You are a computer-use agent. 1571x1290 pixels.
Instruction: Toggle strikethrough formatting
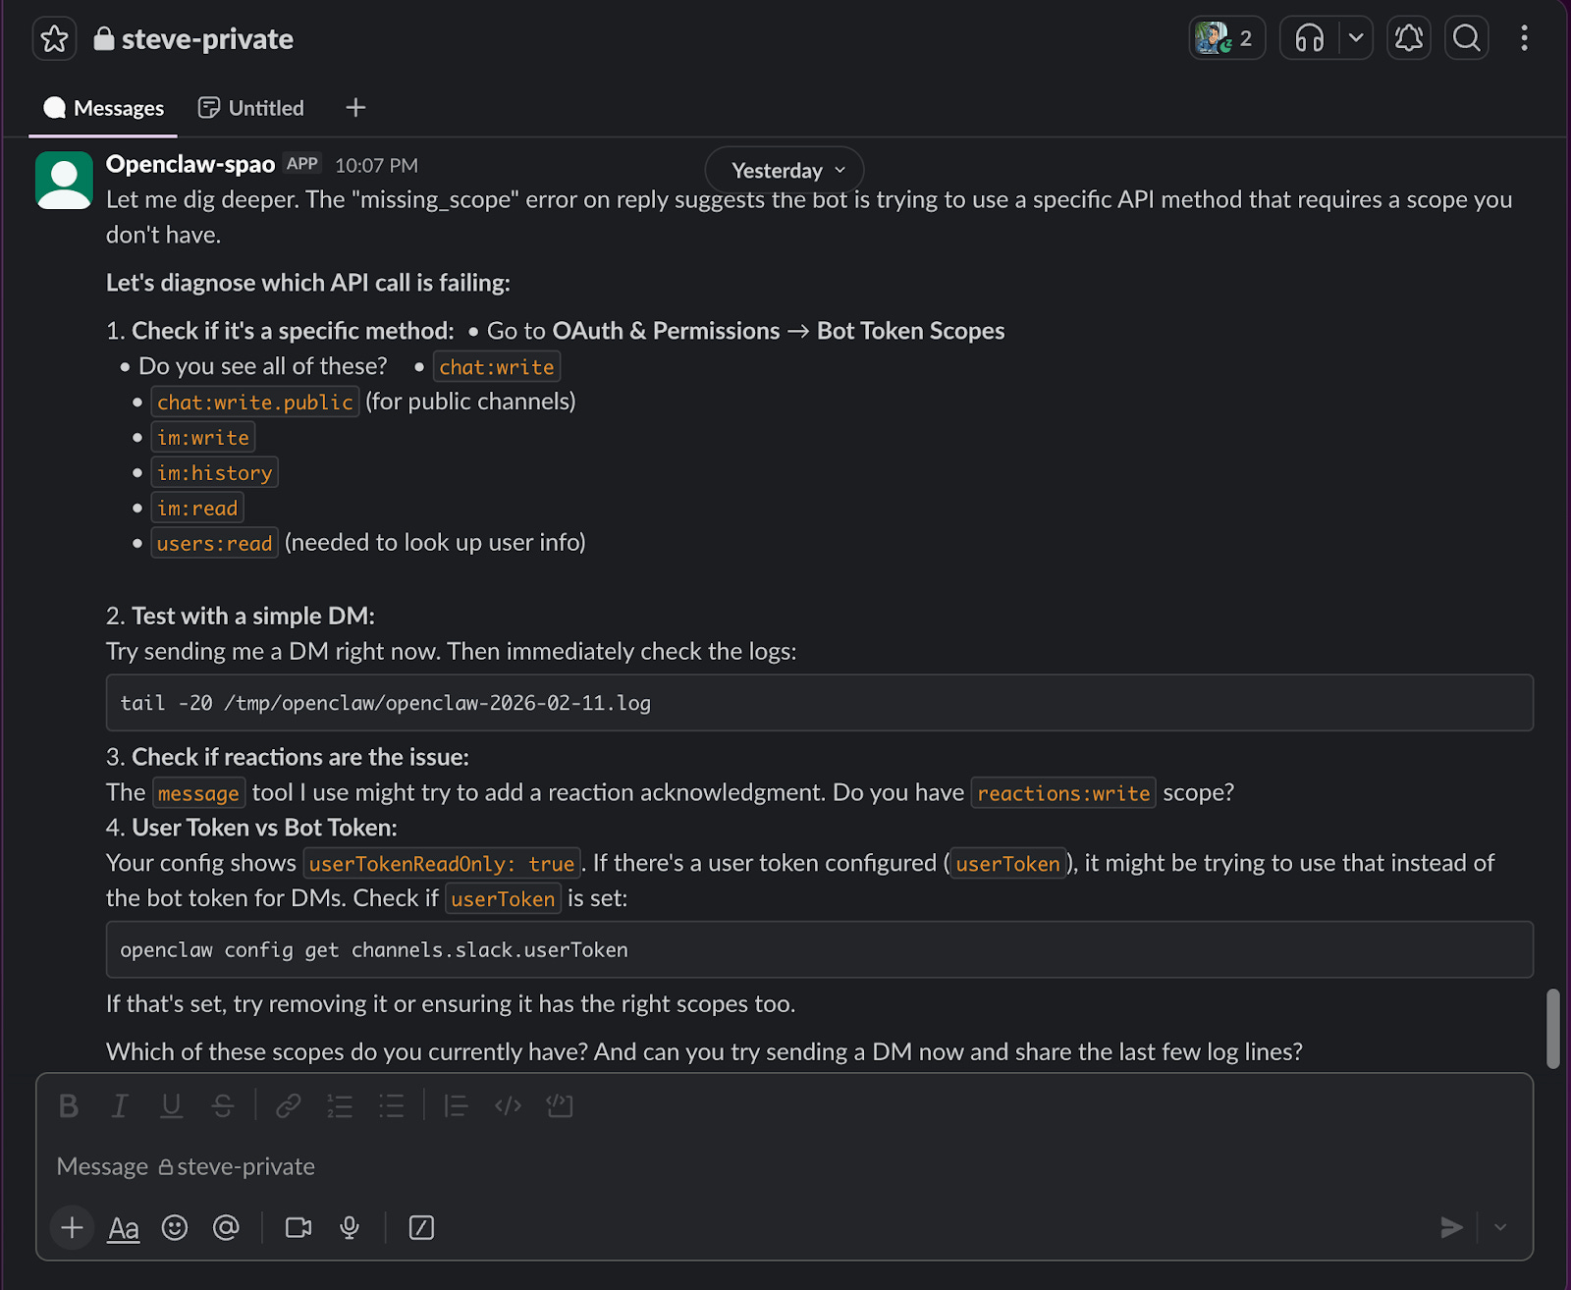pyautogui.click(x=223, y=1105)
